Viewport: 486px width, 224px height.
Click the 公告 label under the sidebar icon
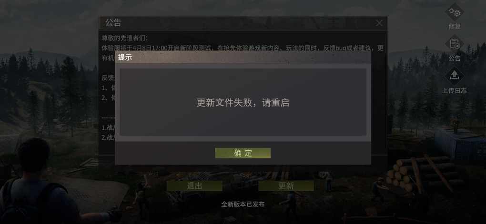pos(455,58)
